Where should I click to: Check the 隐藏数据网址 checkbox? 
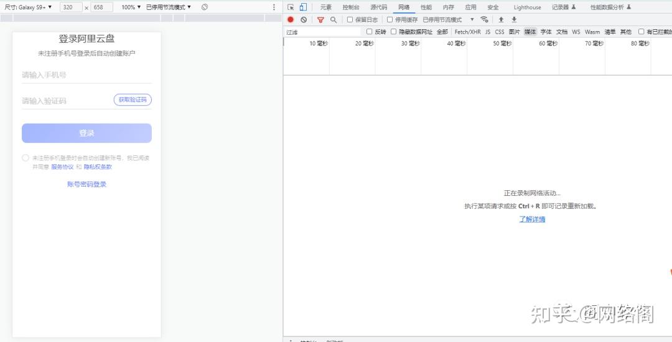click(393, 32)
